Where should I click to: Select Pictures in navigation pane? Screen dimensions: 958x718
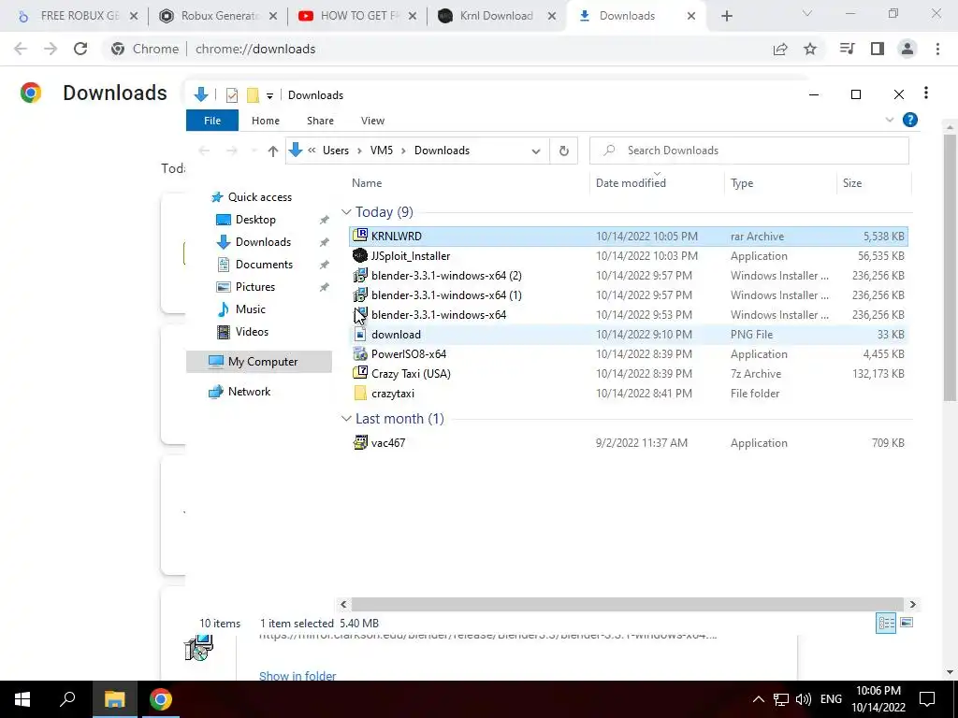[254, 287]
